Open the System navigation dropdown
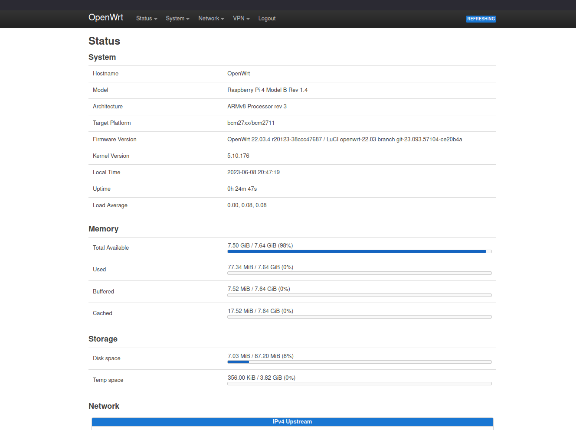 (175, 18)
